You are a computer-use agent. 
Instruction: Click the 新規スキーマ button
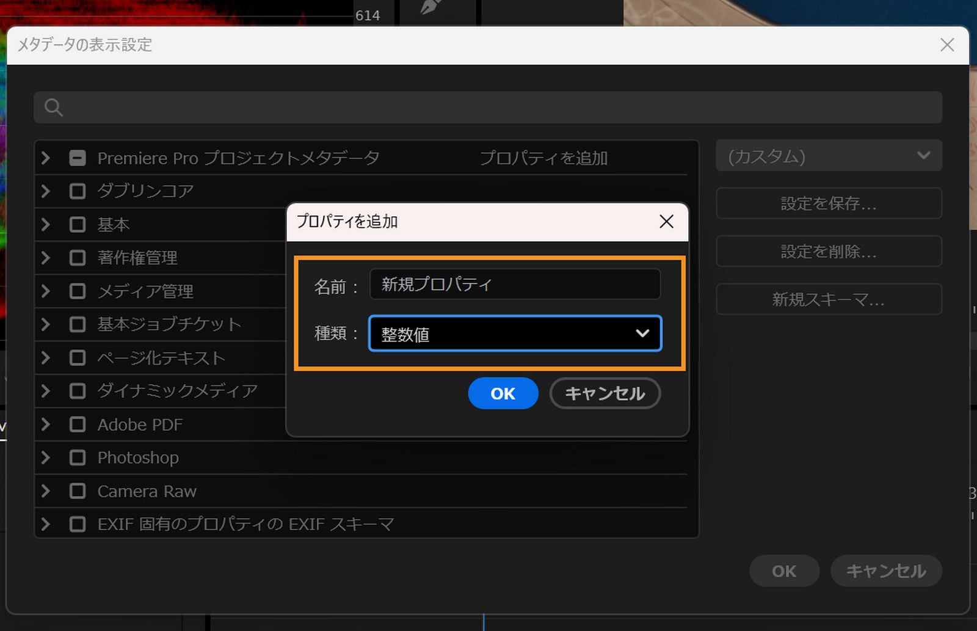829,299
